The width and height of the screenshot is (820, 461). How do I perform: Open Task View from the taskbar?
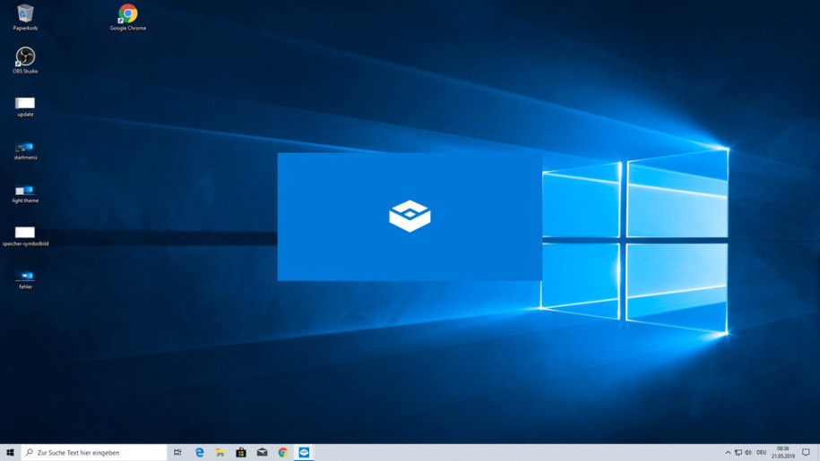coord(177,453)
